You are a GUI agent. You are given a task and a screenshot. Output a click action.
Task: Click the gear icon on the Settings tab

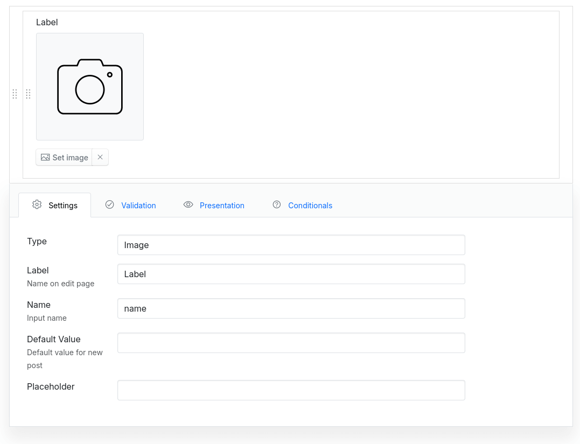coord(37,205)
